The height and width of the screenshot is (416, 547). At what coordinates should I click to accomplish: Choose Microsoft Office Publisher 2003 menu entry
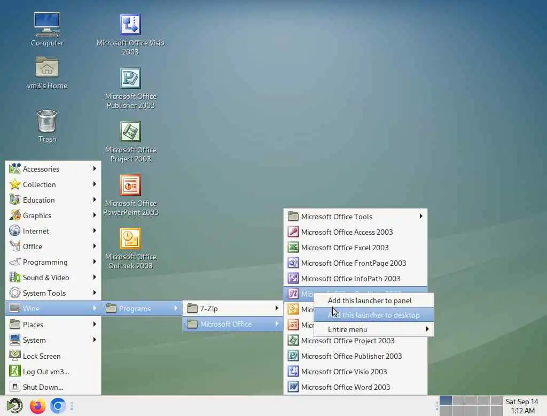click(355, 356)
